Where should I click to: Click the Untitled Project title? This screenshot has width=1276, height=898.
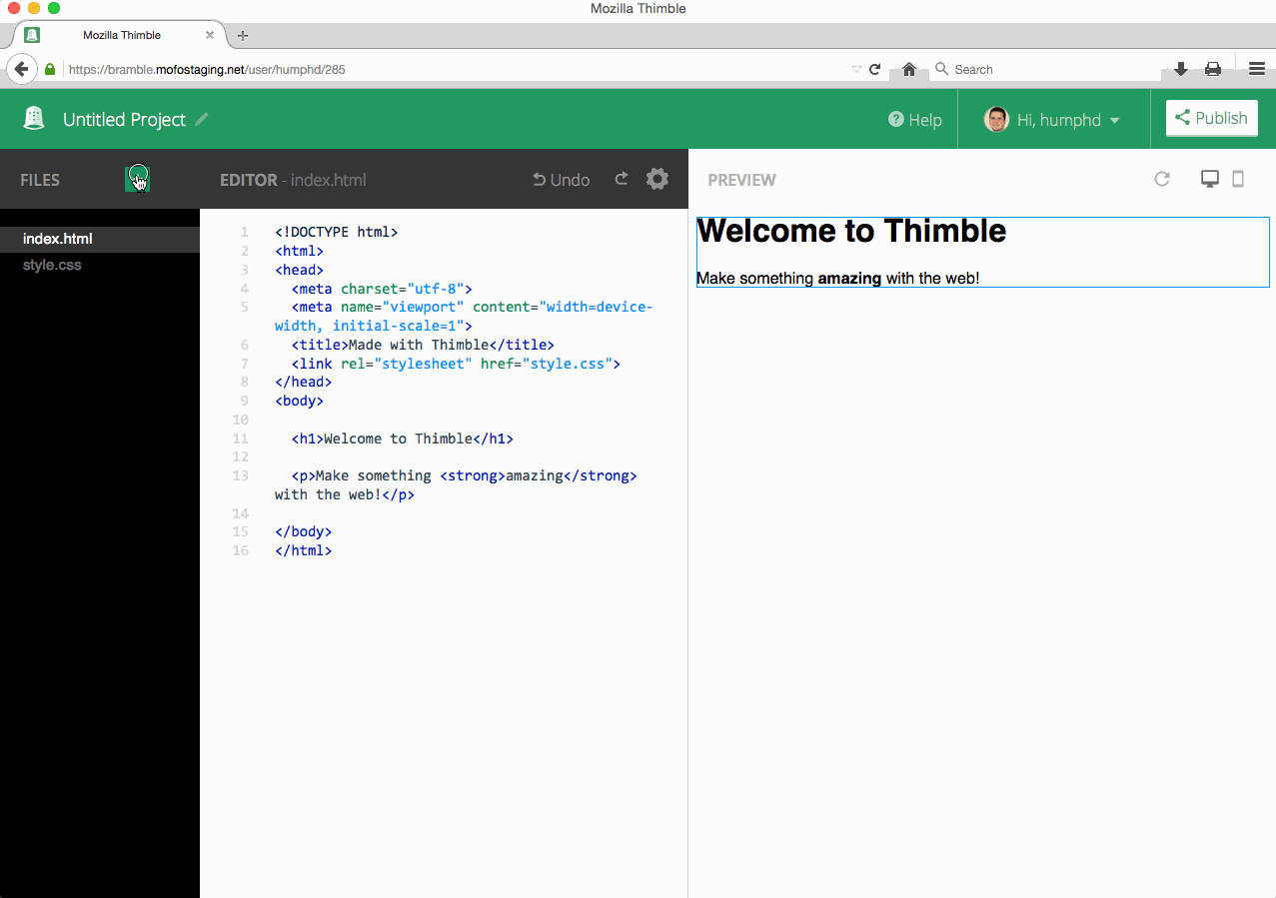click(x=124, y=119)
